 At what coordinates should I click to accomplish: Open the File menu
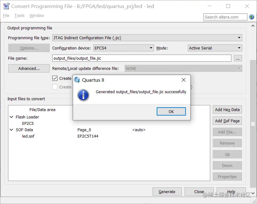pyautogui.click(x=6, y=16)
